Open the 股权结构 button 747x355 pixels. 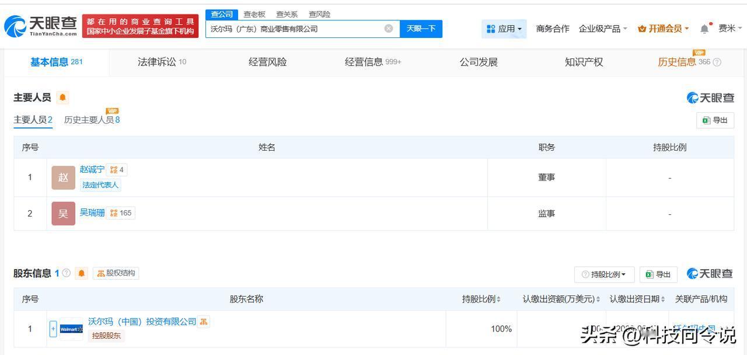coord(116,273)
